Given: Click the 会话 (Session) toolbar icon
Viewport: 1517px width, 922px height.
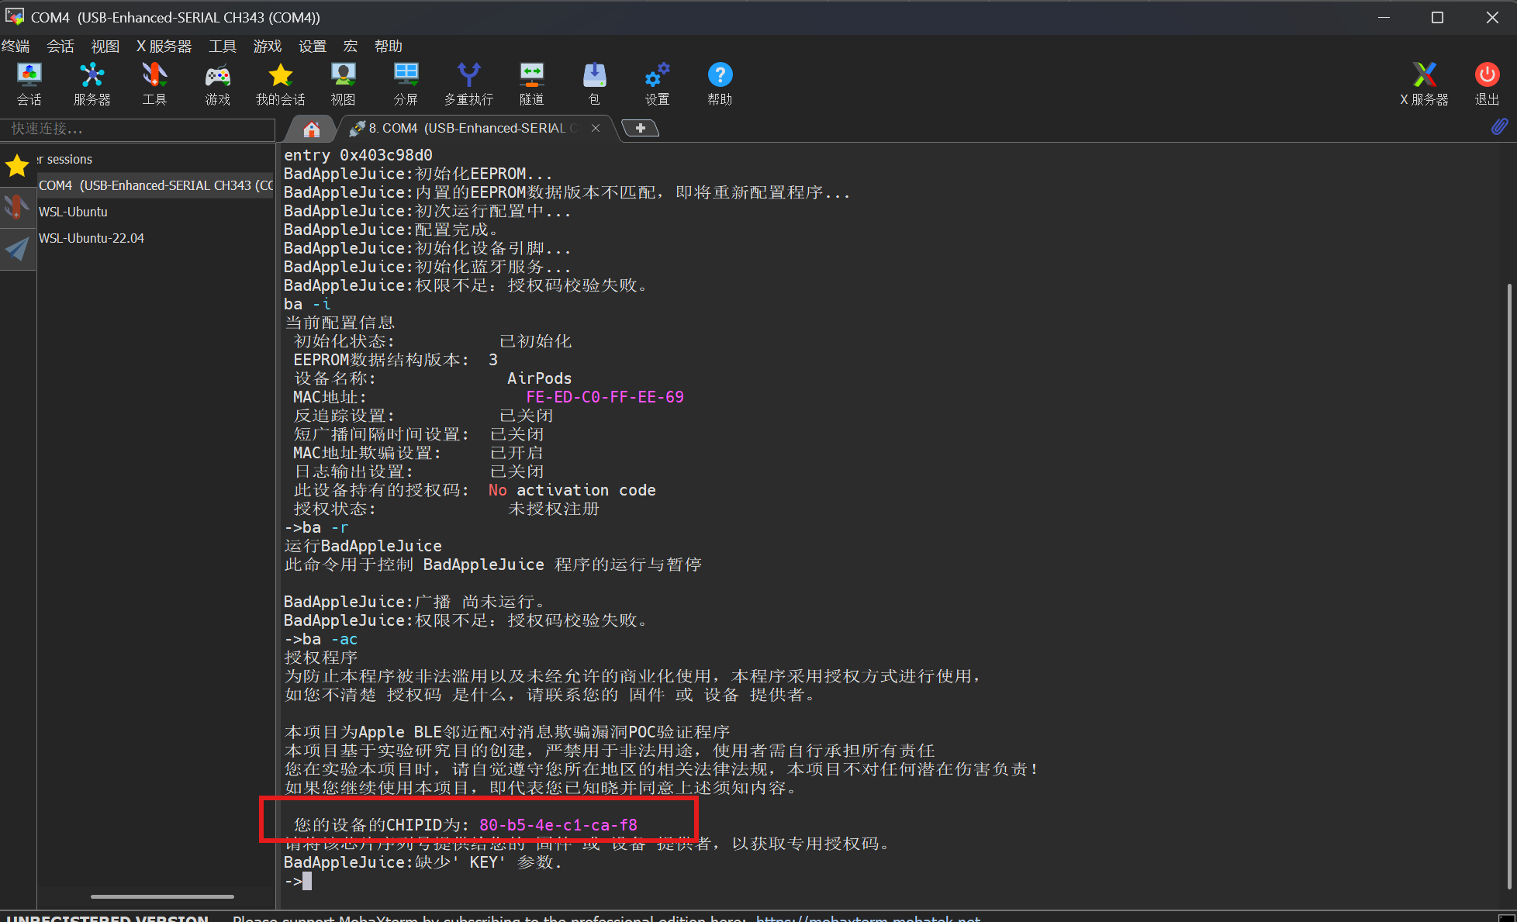Looking at the screenshot, I should coord(29,83).
